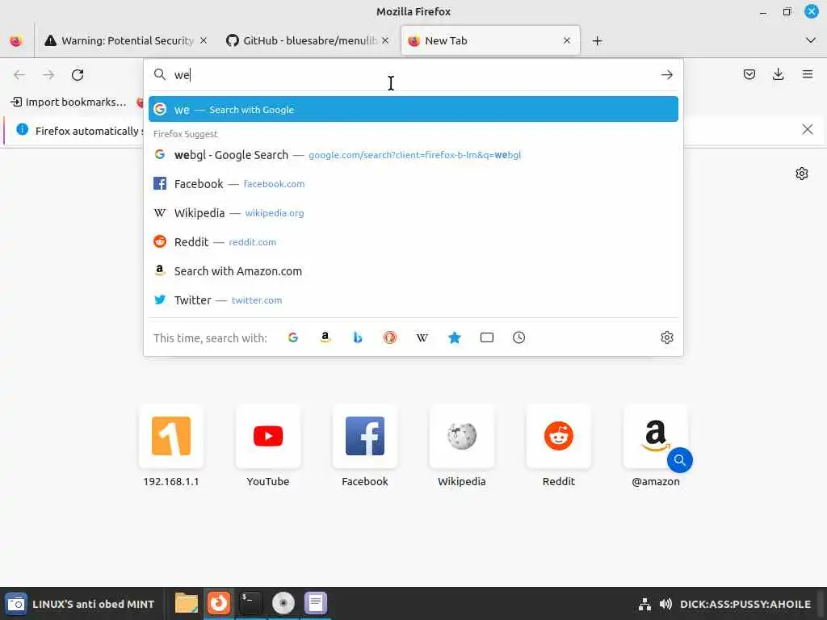Click the Go arrow in address bar
This screenshot has width=827, height=620.
(666, 75)
